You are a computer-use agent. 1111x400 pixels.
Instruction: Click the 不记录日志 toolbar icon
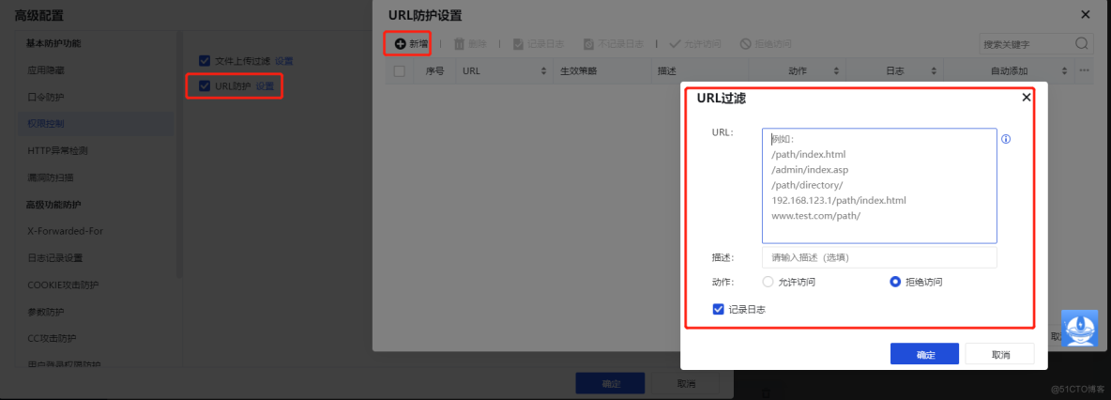588,44
